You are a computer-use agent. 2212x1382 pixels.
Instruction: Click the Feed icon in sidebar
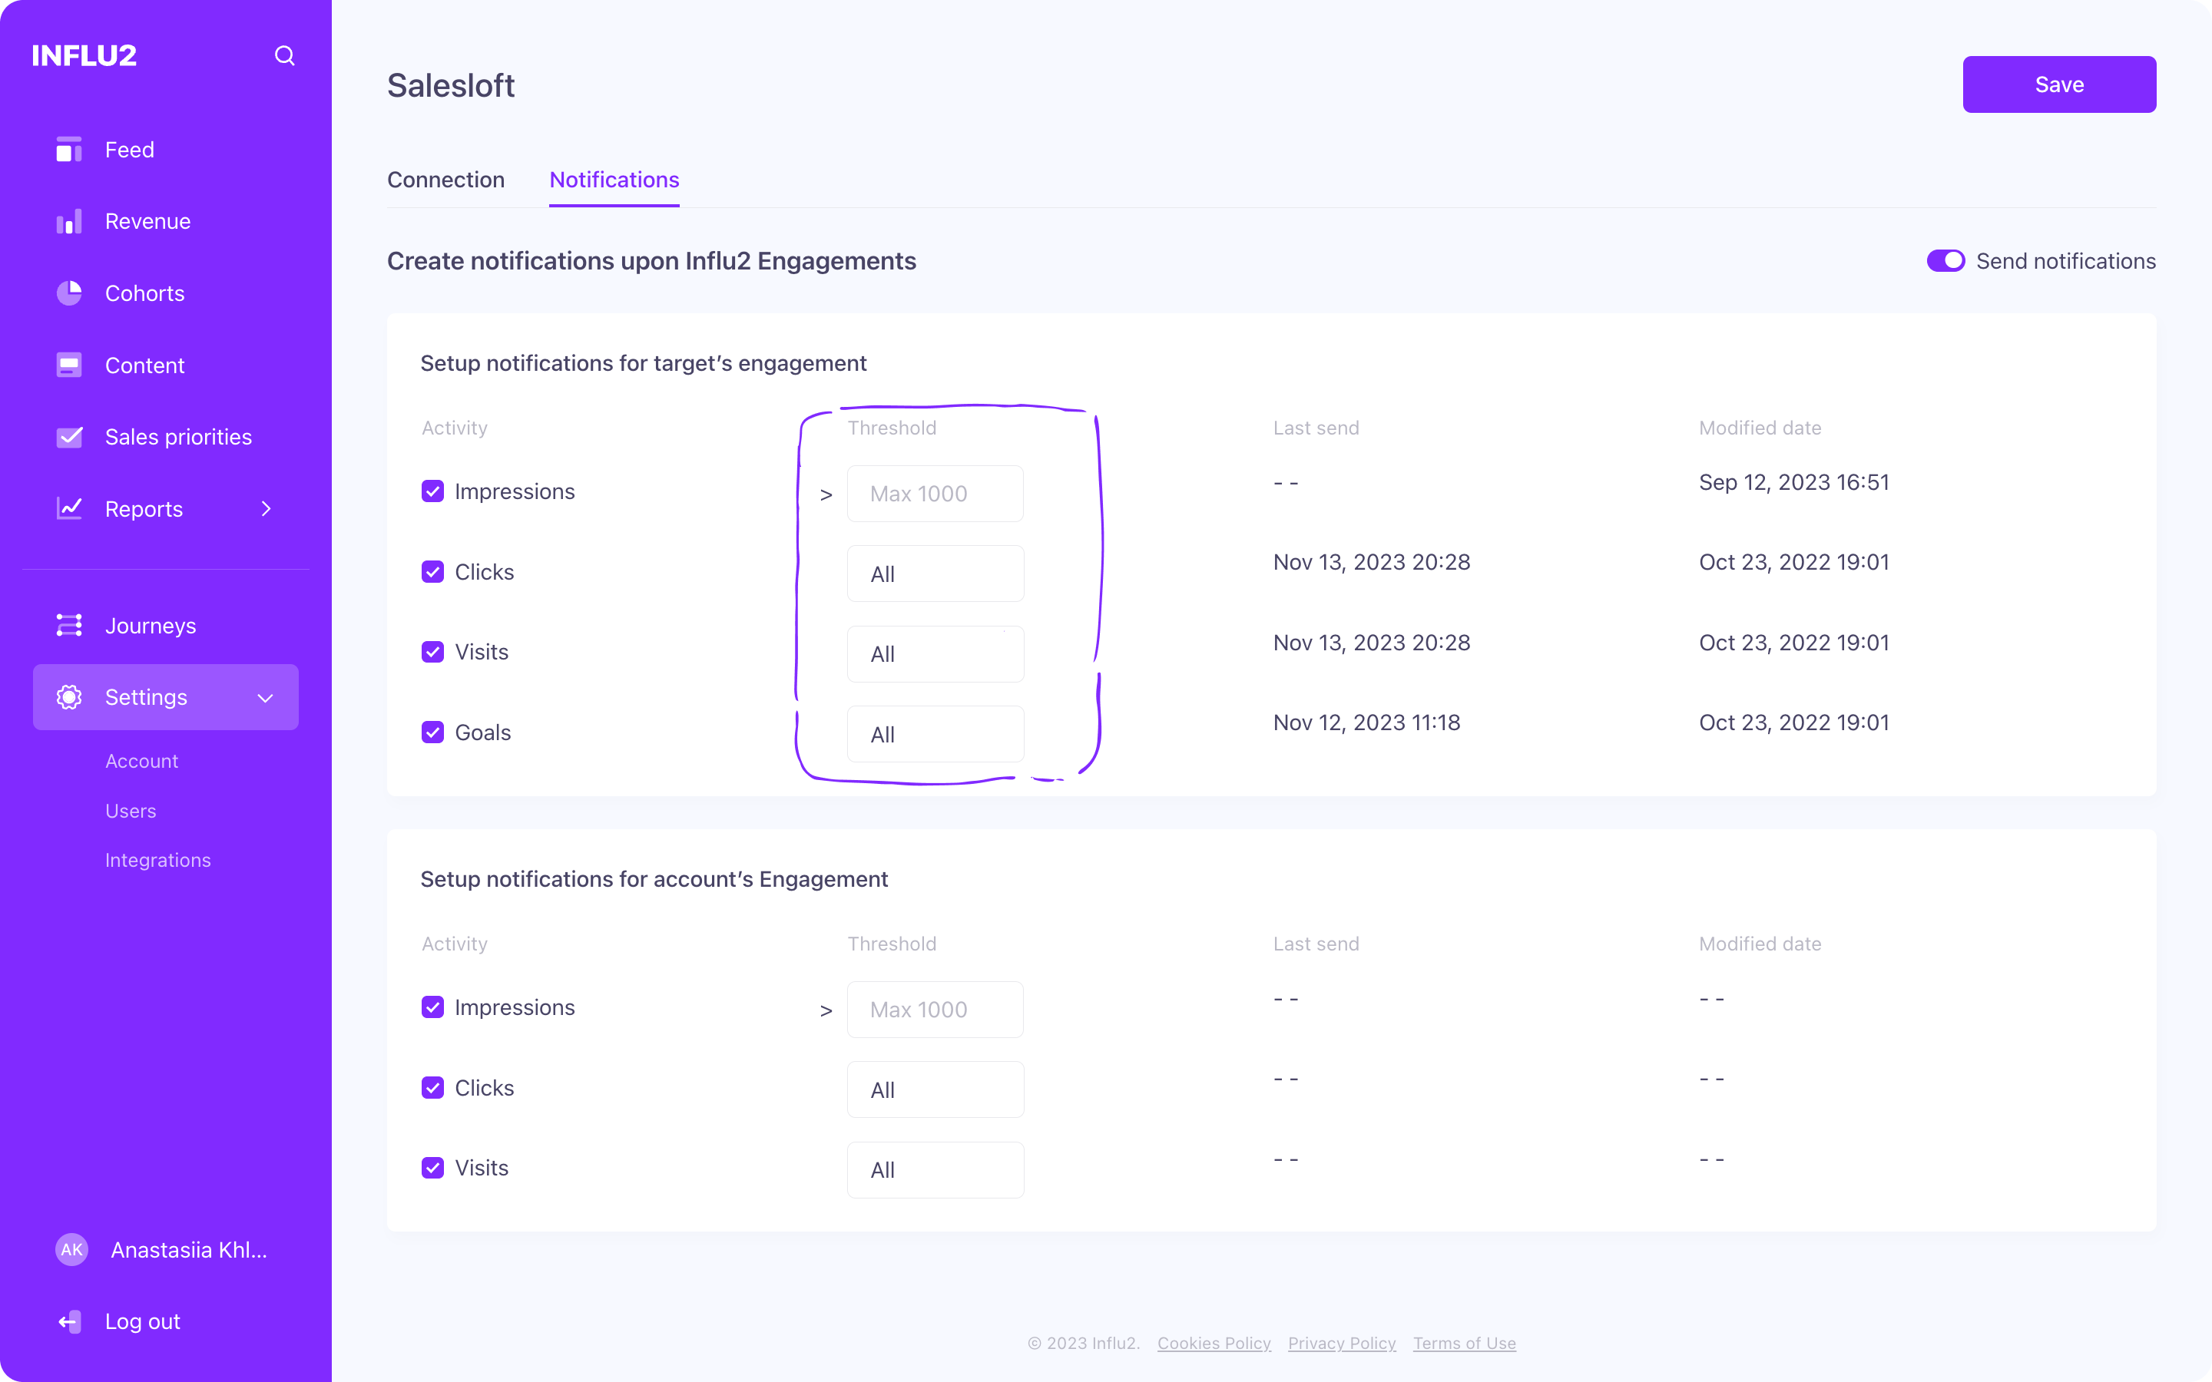[68, 149]
